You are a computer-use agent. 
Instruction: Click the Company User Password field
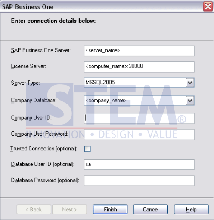tap(139, 134)
